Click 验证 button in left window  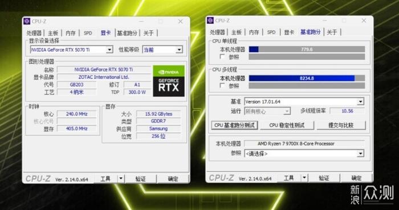[140, 179]
